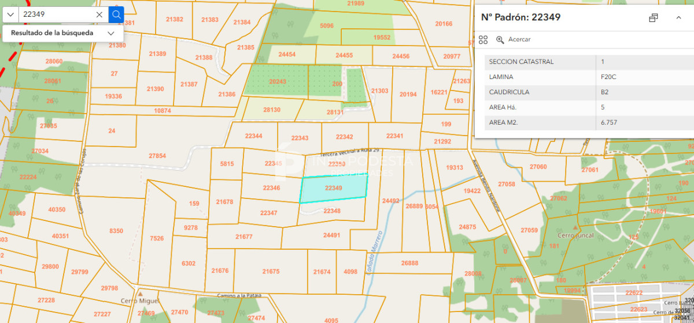The width and height of the screenshot is (694, 323).
Task: Click the blue search magnifier button
Action: point(116,14)
